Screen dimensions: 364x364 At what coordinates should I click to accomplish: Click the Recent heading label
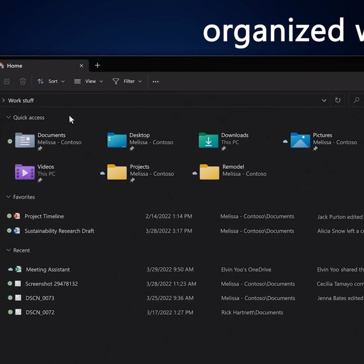pos(21,250)
